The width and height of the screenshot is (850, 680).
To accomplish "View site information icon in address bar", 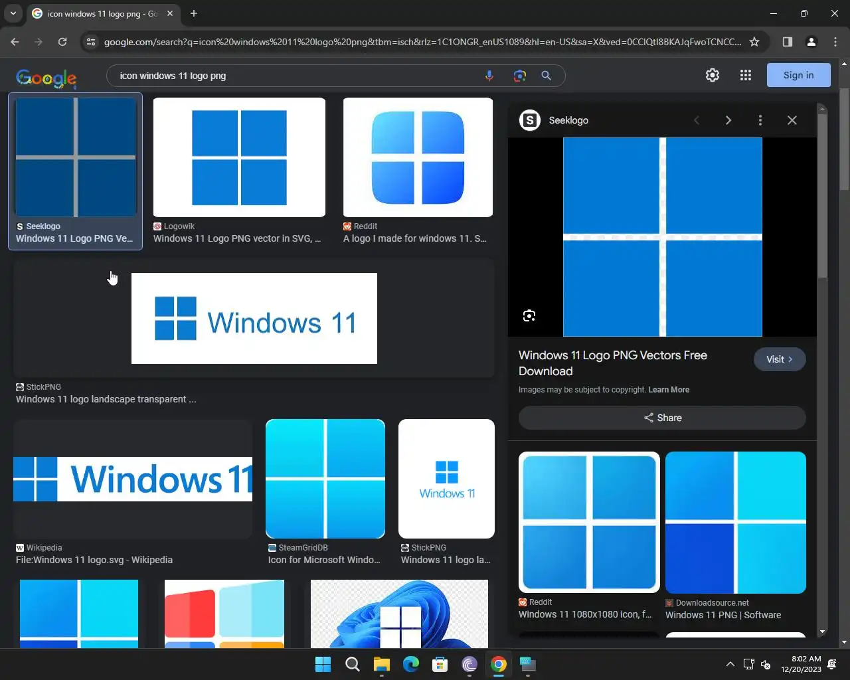I will coord(91,42).
